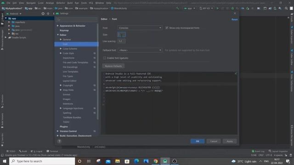294x165 pixels.
Task: Click the OBS Studio icon in taskbar
Action: [175, 161]
